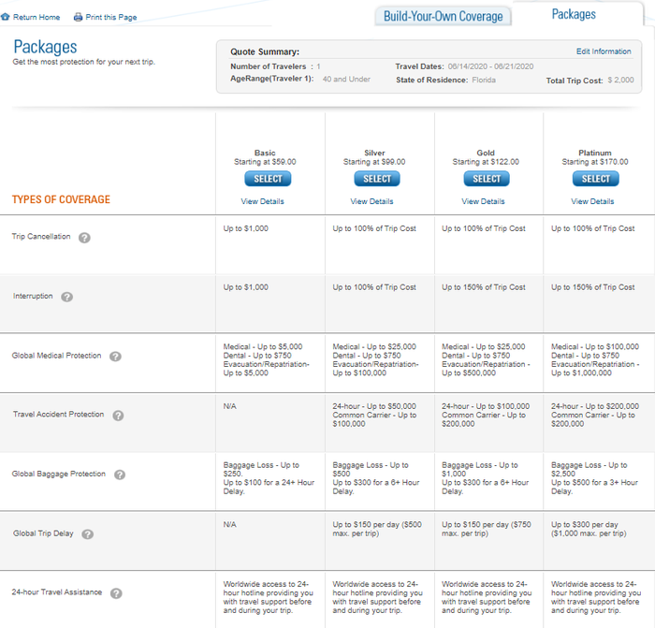655x628 pixels.
Task: Select the Basic package
Action: [x=268, y=179]
